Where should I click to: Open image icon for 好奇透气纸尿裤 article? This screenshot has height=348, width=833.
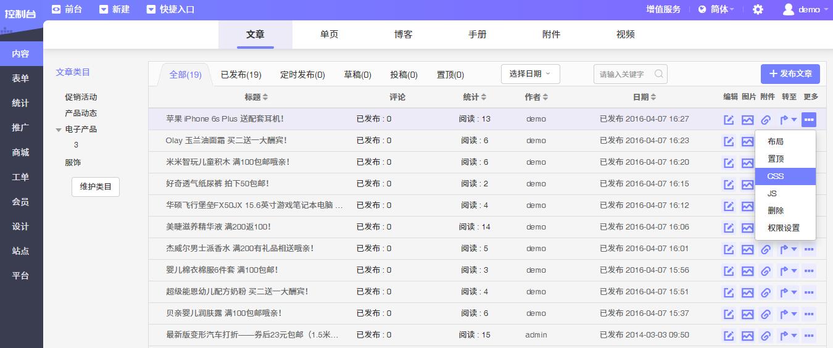(747, 184)
